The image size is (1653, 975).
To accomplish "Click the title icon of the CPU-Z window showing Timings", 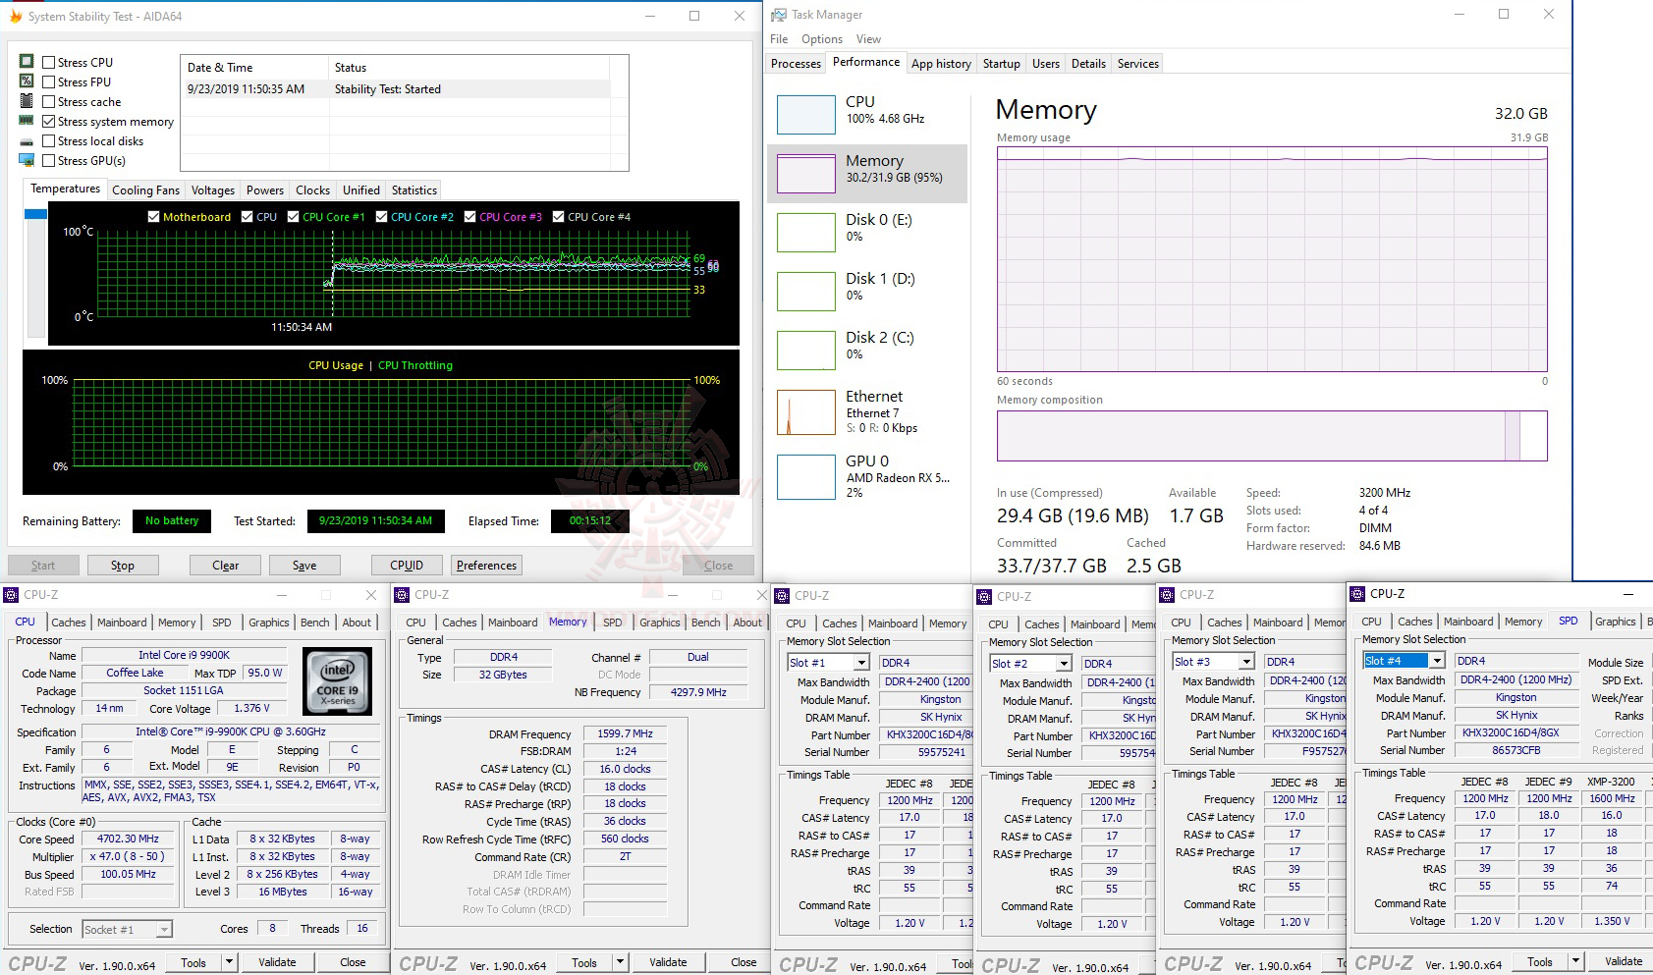I will [x=402, y=594].
